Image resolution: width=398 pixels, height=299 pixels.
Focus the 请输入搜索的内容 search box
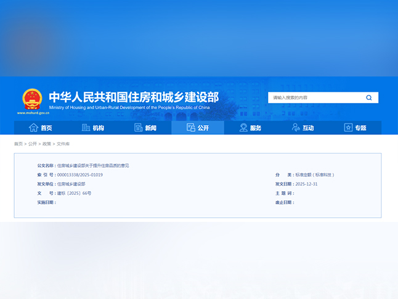pyautogui.click(x=314, y=97)
